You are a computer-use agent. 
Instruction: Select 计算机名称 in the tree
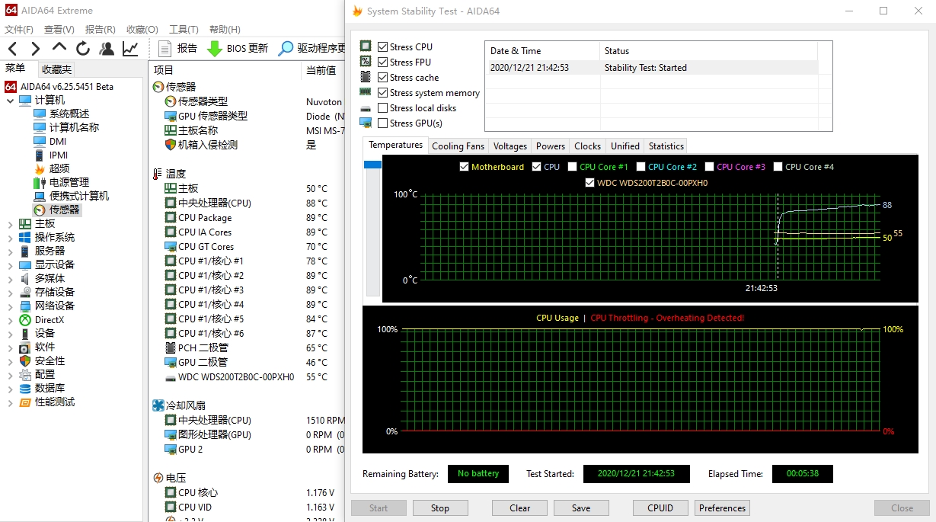[66, 127]
